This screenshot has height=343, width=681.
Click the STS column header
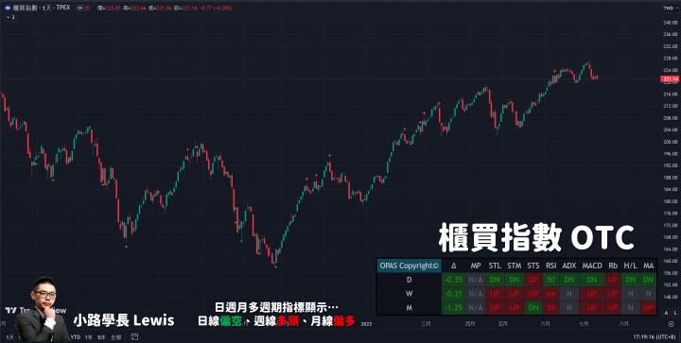(533, 266)
